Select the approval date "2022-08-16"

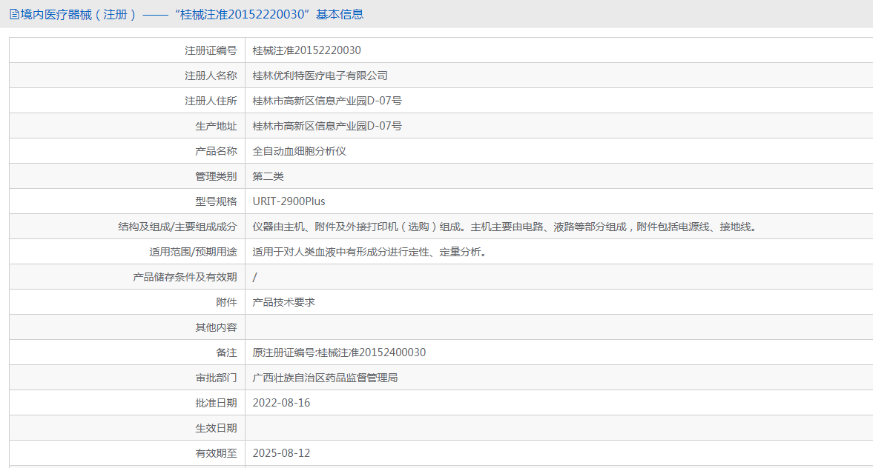[x=282, y=403]
